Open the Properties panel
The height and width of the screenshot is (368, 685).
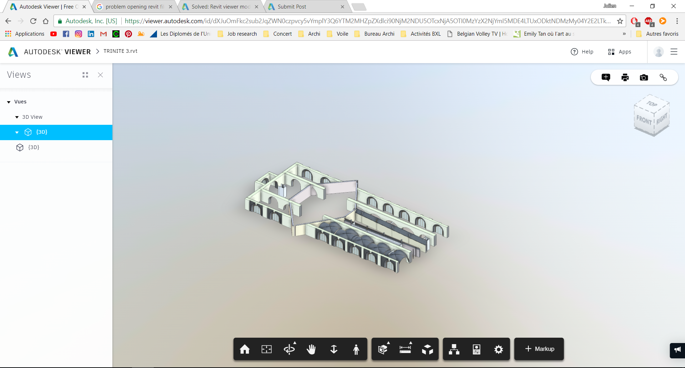pos(477,349)
